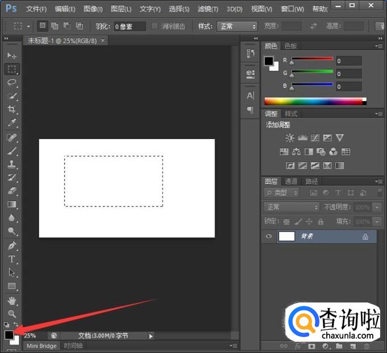Open the 时间轴 timeline panel
This screenshot has height=353, width=387.
click(x=73, y=346)
